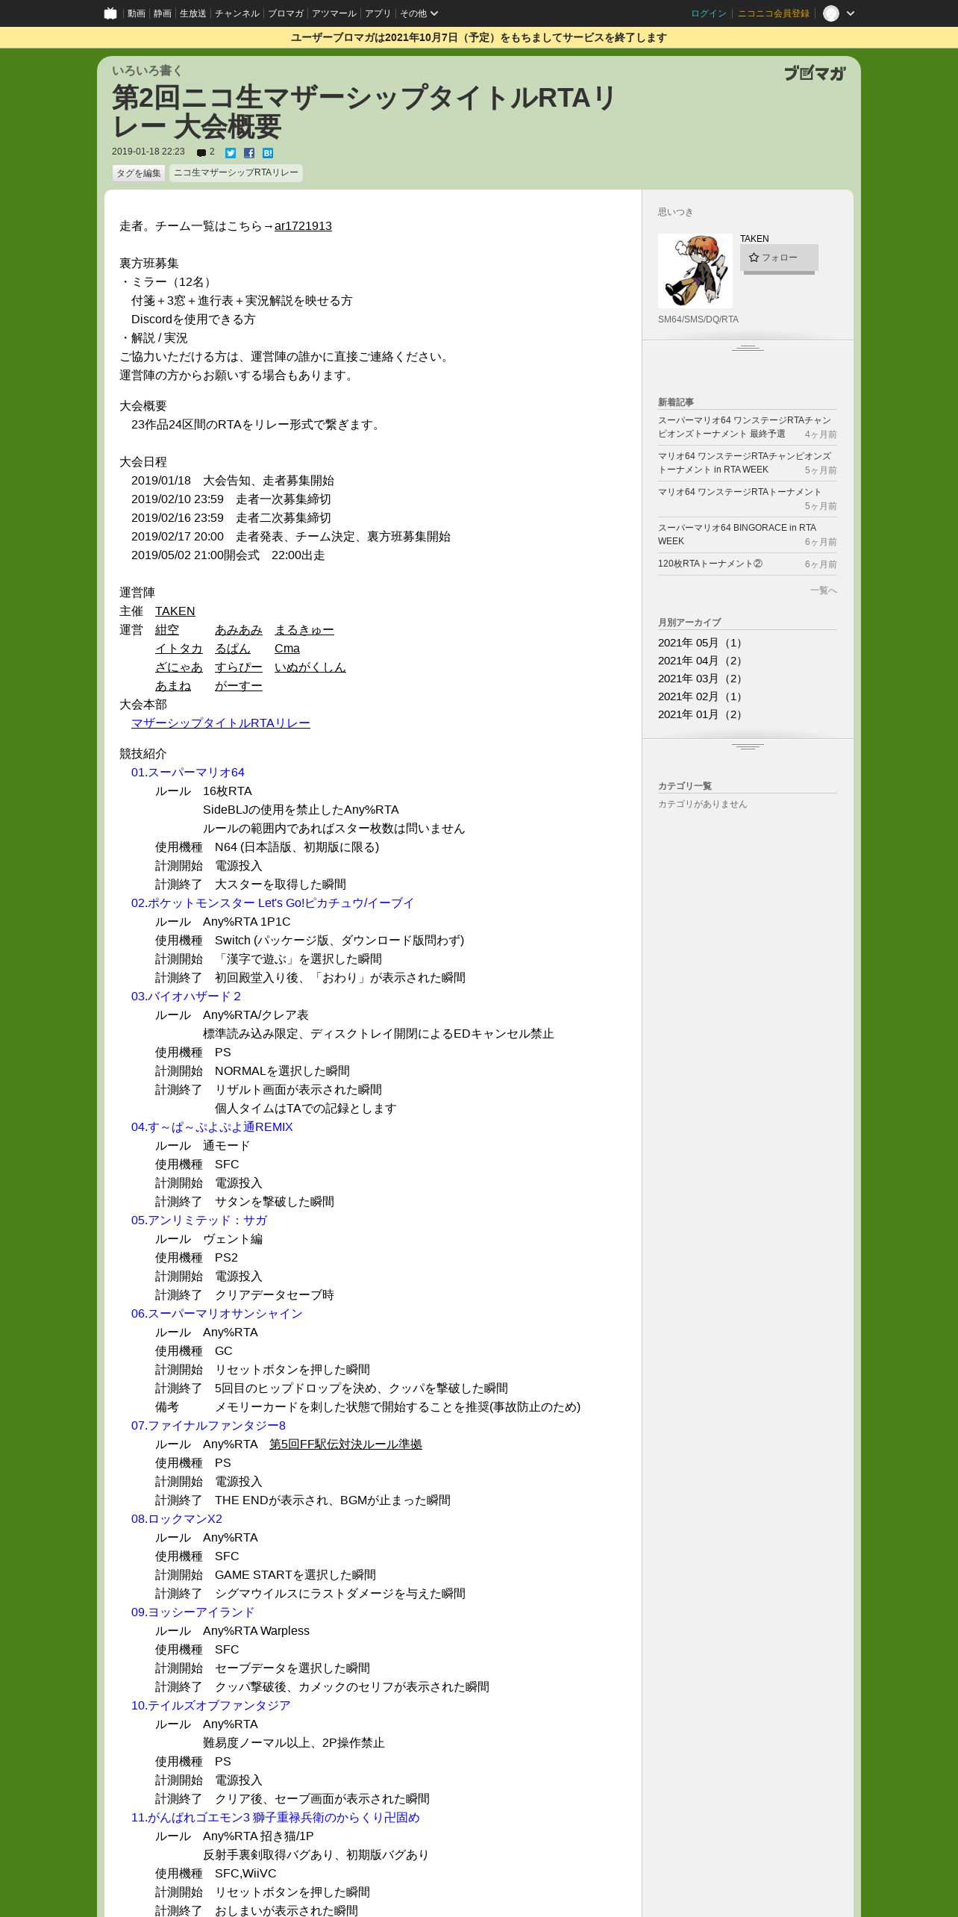Open archive 2021年 05月（1）

click(x=701, y=643)
